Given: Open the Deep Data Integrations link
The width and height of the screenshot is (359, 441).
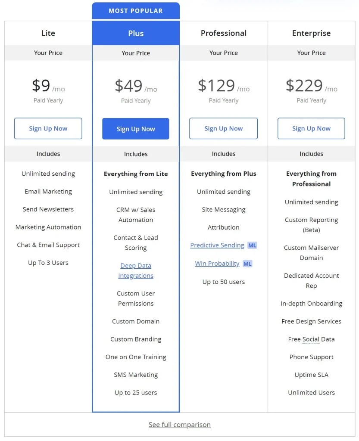Looking at the screenshot, I should [136, 270].
